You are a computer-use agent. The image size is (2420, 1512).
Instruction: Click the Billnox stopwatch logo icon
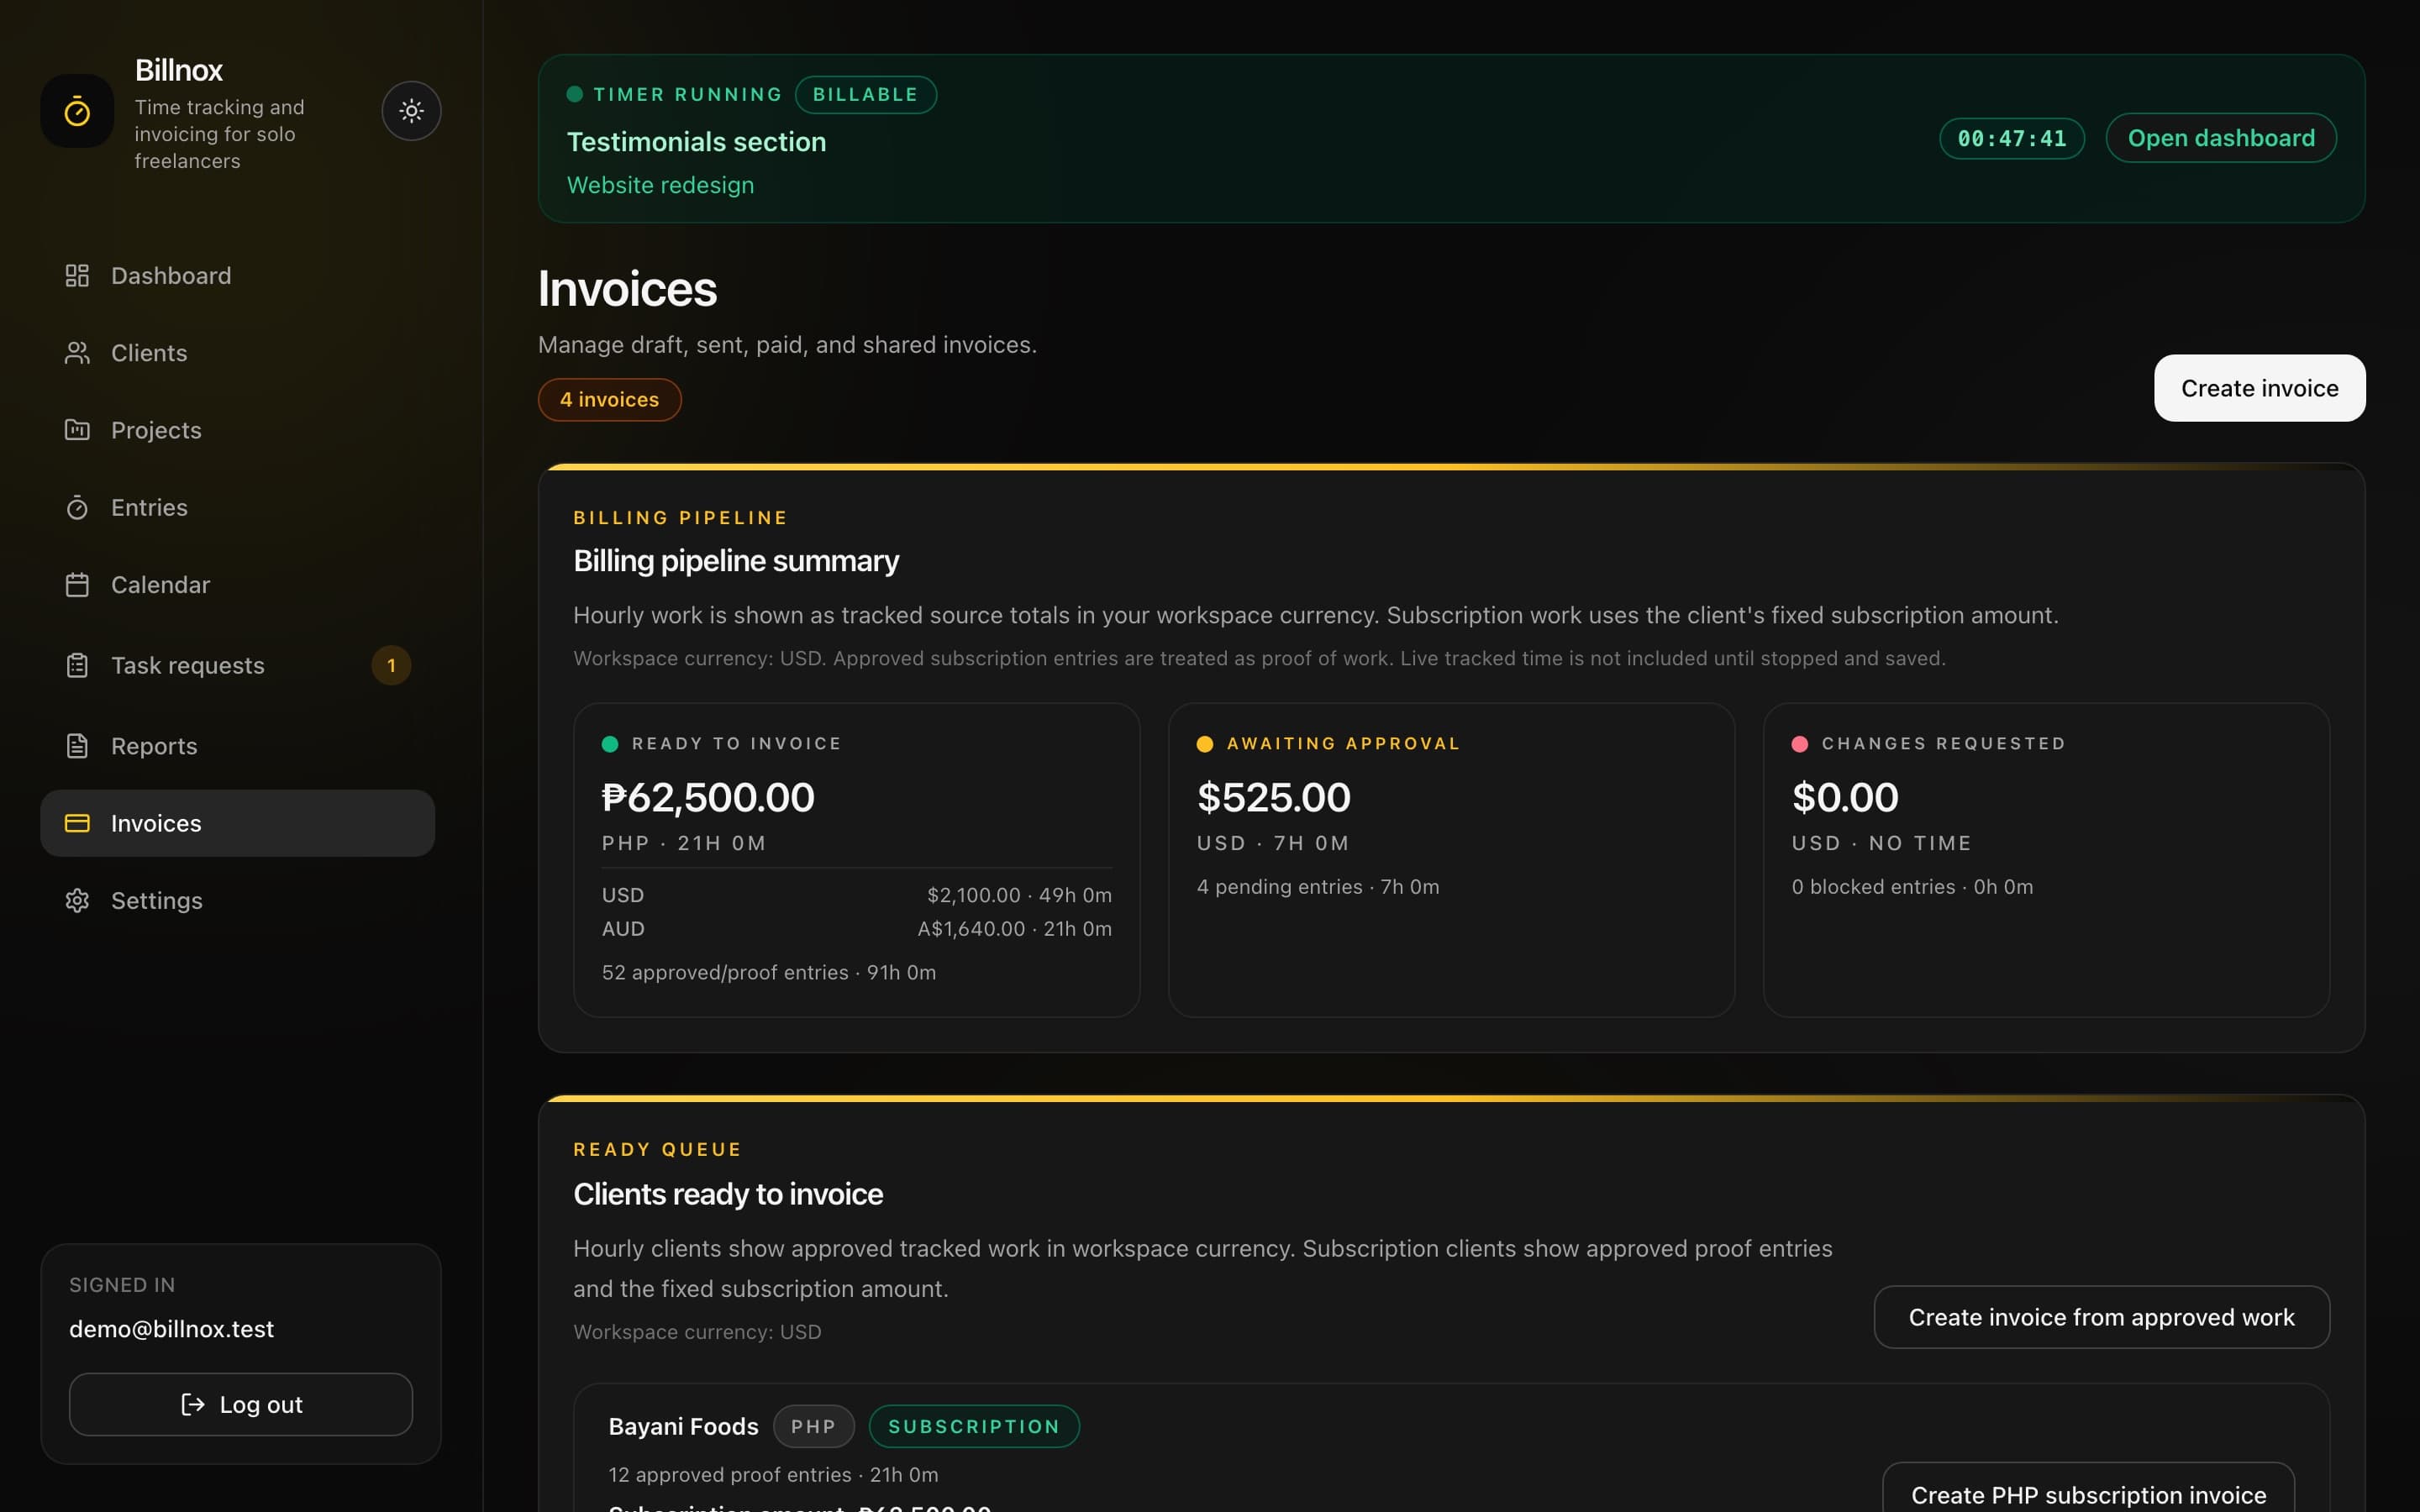[x=77, y=111]
